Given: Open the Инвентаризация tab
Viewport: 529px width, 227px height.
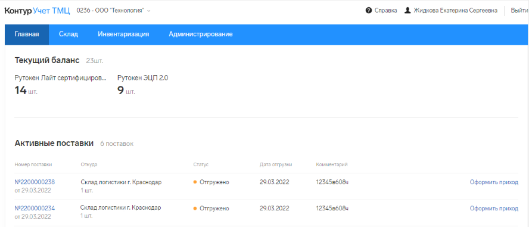Looking at the screenshot, I should coord(123,35).
